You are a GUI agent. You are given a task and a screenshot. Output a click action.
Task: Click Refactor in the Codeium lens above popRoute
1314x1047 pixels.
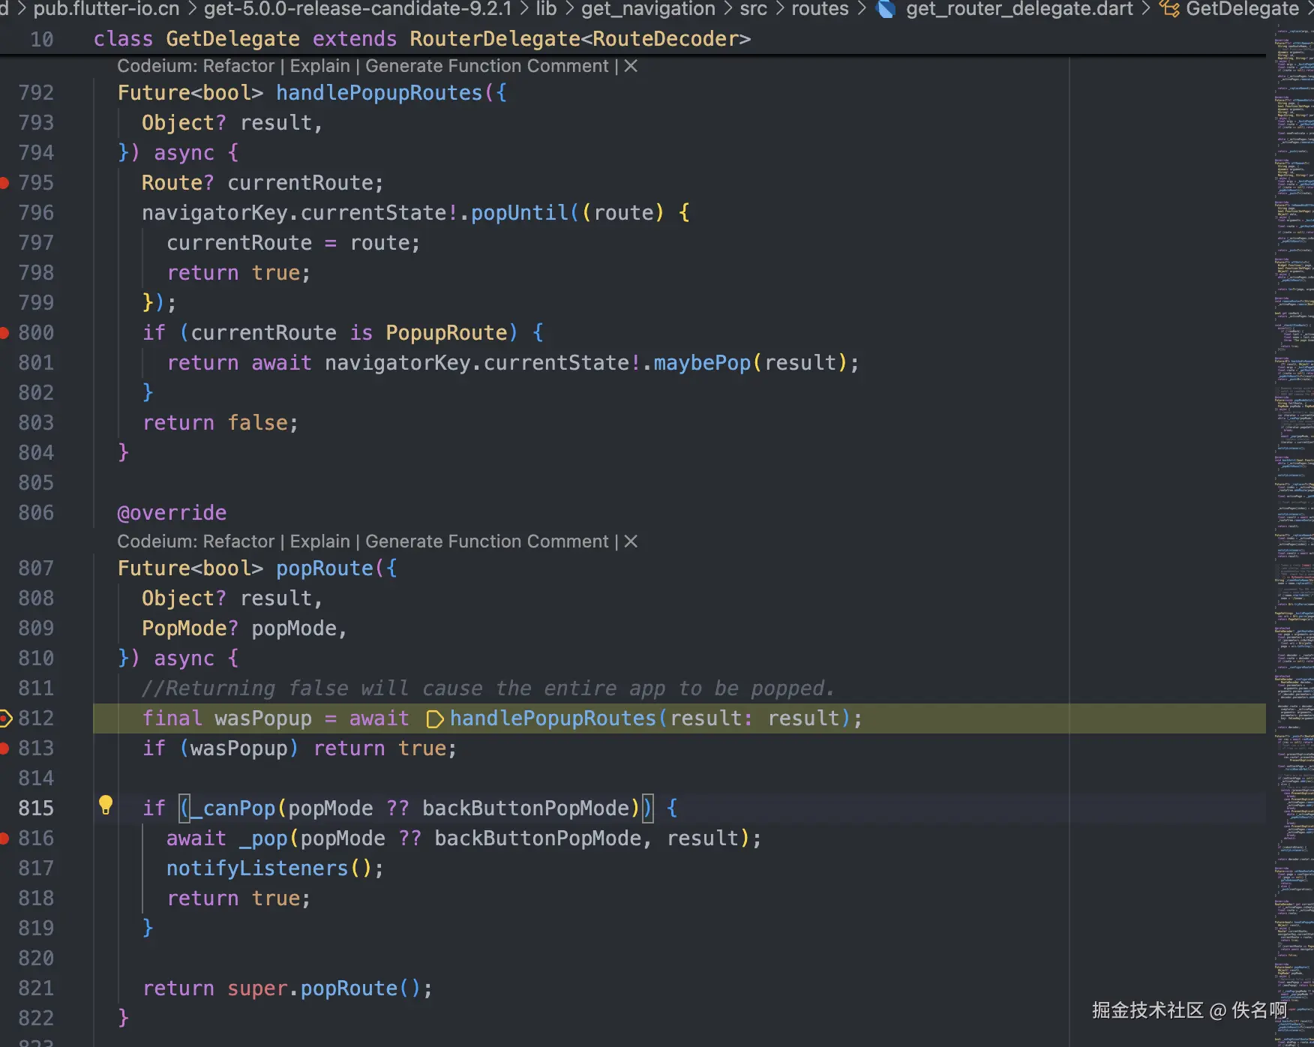click(238, 541)
